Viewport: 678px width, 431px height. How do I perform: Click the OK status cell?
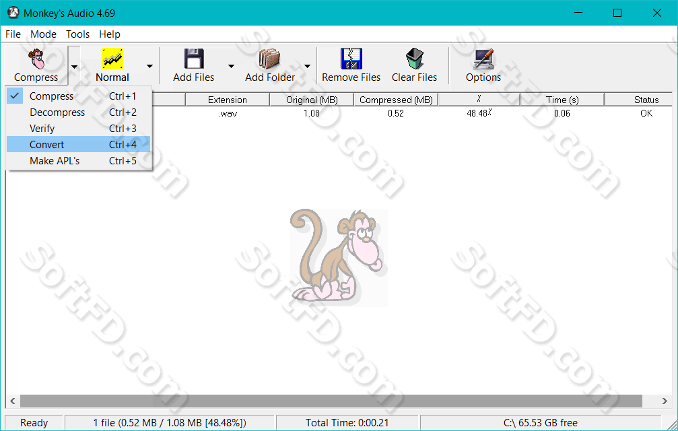pyautogui.click(x=646, y=113)
